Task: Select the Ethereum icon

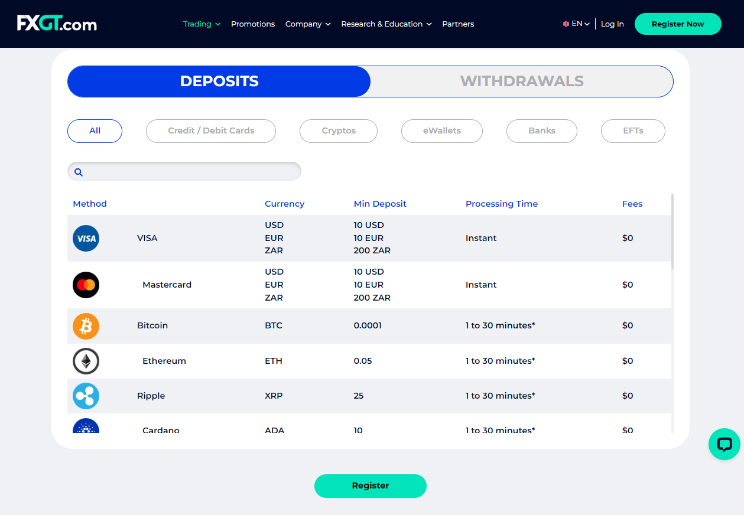Action: tap(86, 361)
